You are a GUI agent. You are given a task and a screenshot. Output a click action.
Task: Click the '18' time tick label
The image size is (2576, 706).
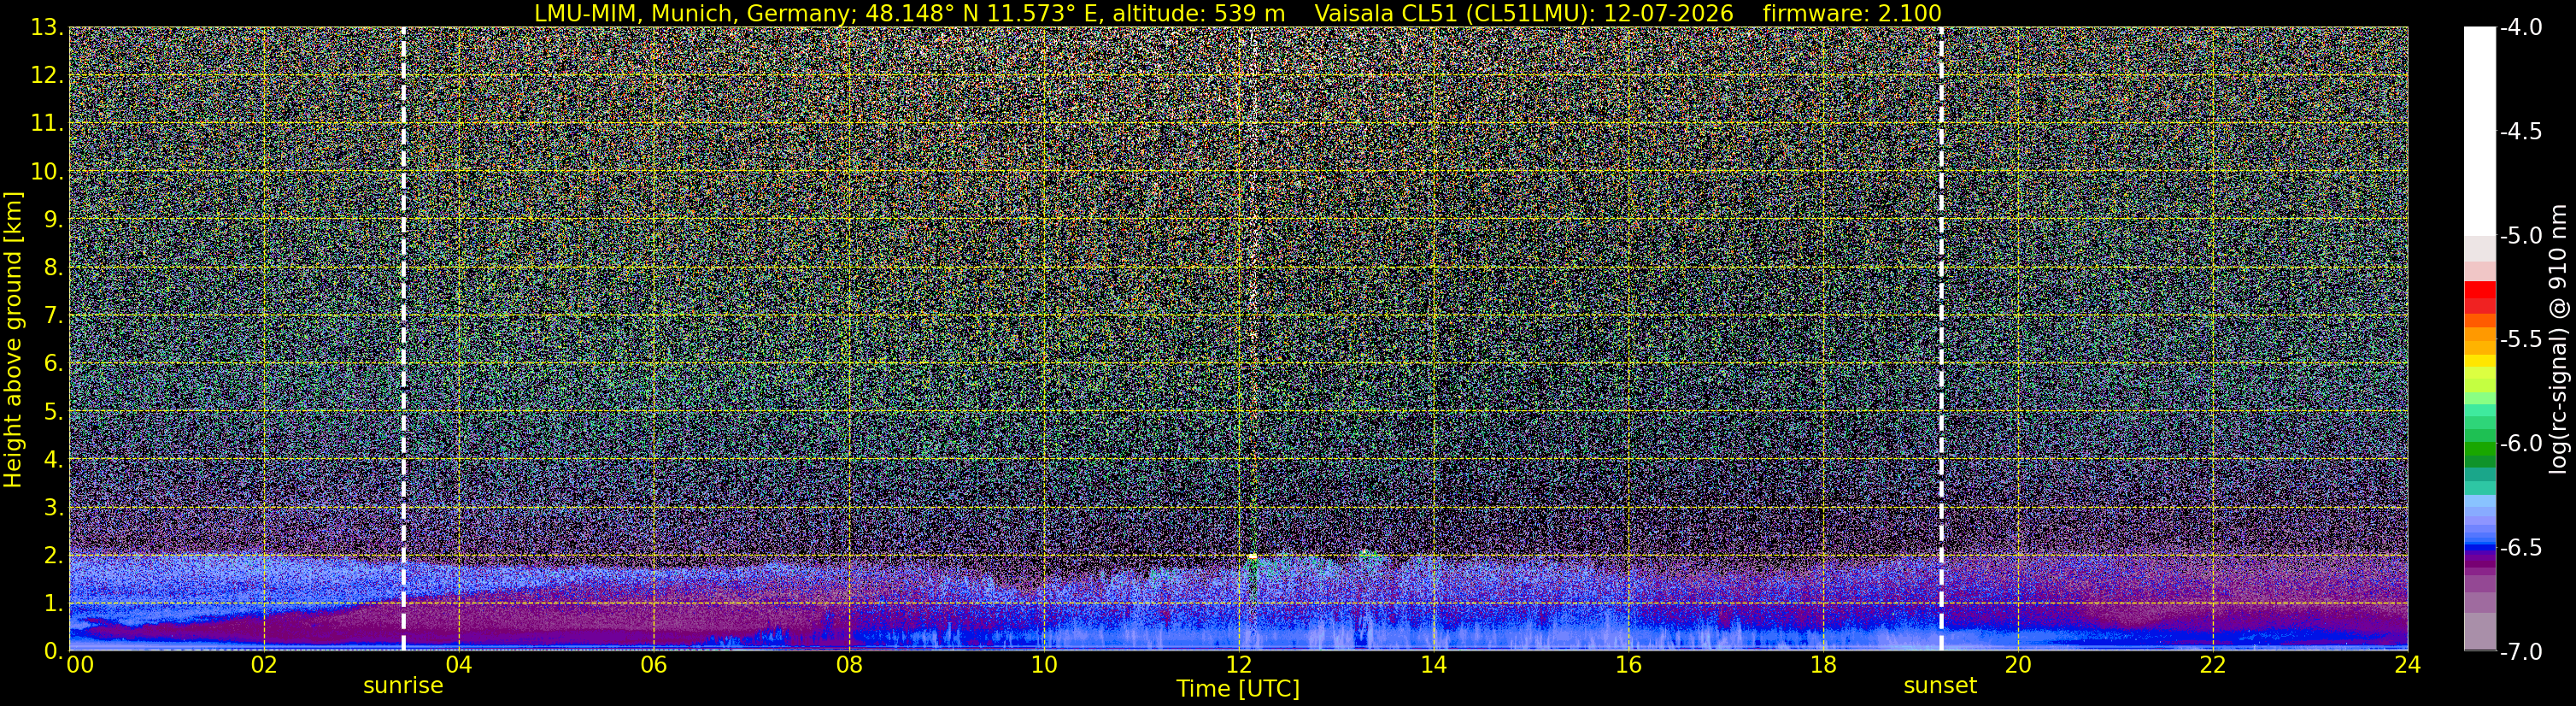click(1823, 665)
